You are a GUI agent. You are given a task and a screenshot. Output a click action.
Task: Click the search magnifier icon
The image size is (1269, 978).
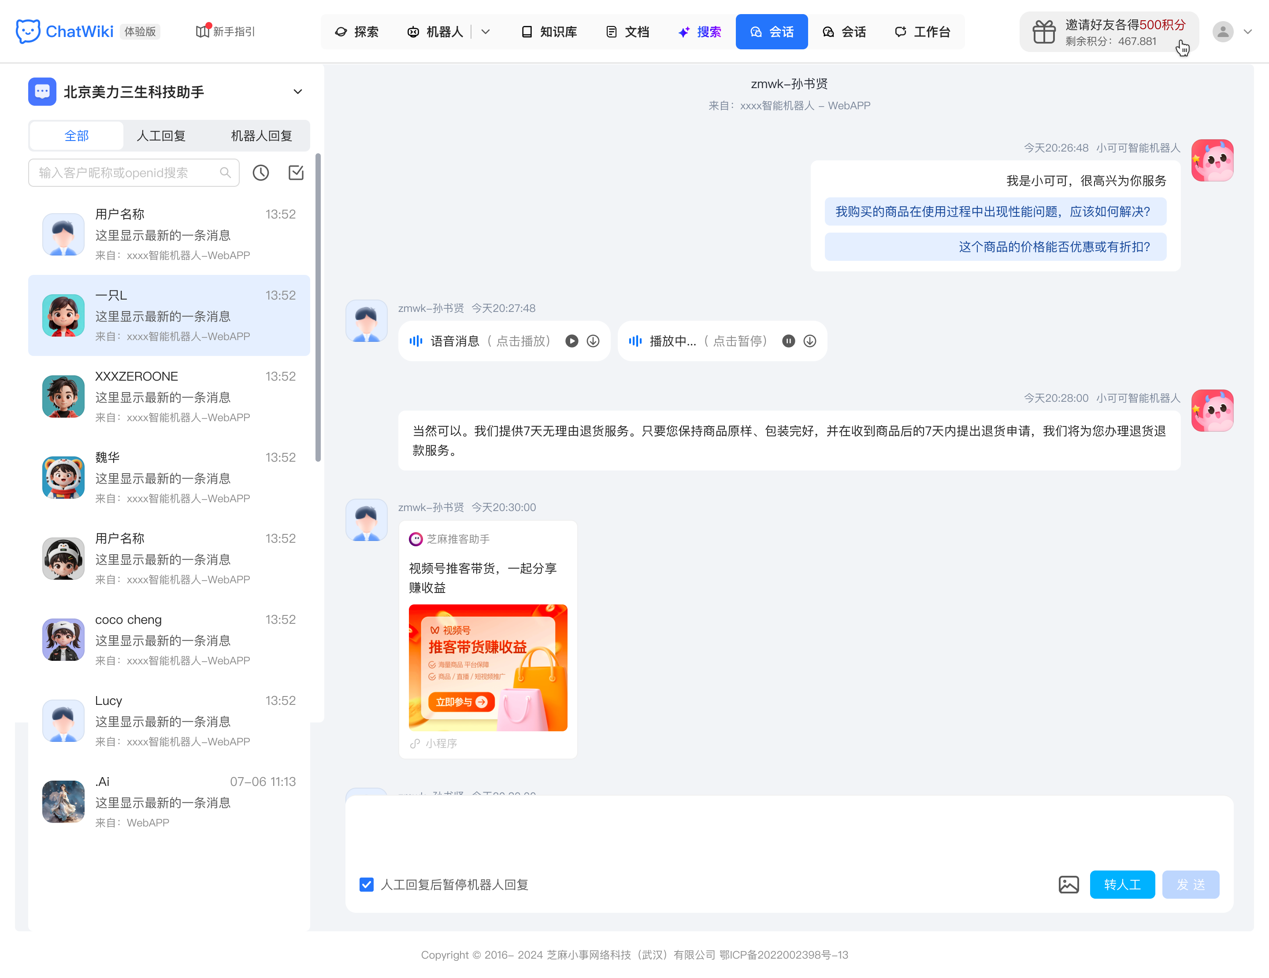[226, 173]
